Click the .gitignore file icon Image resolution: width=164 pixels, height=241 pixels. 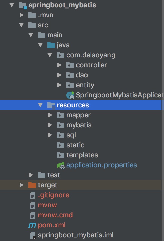(32, 195)
